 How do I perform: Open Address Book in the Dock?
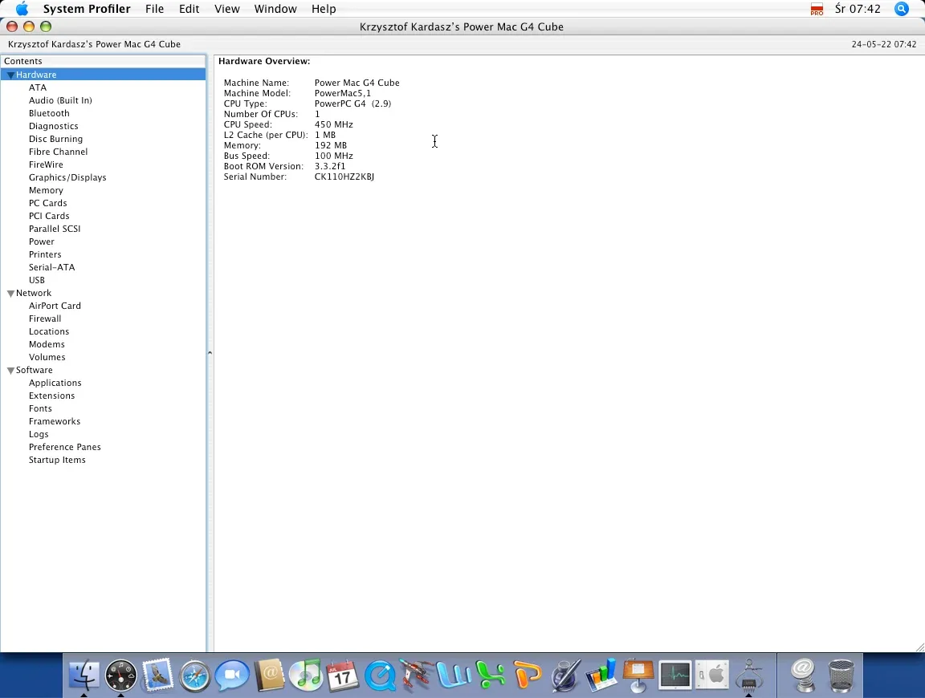click(270, 675)
